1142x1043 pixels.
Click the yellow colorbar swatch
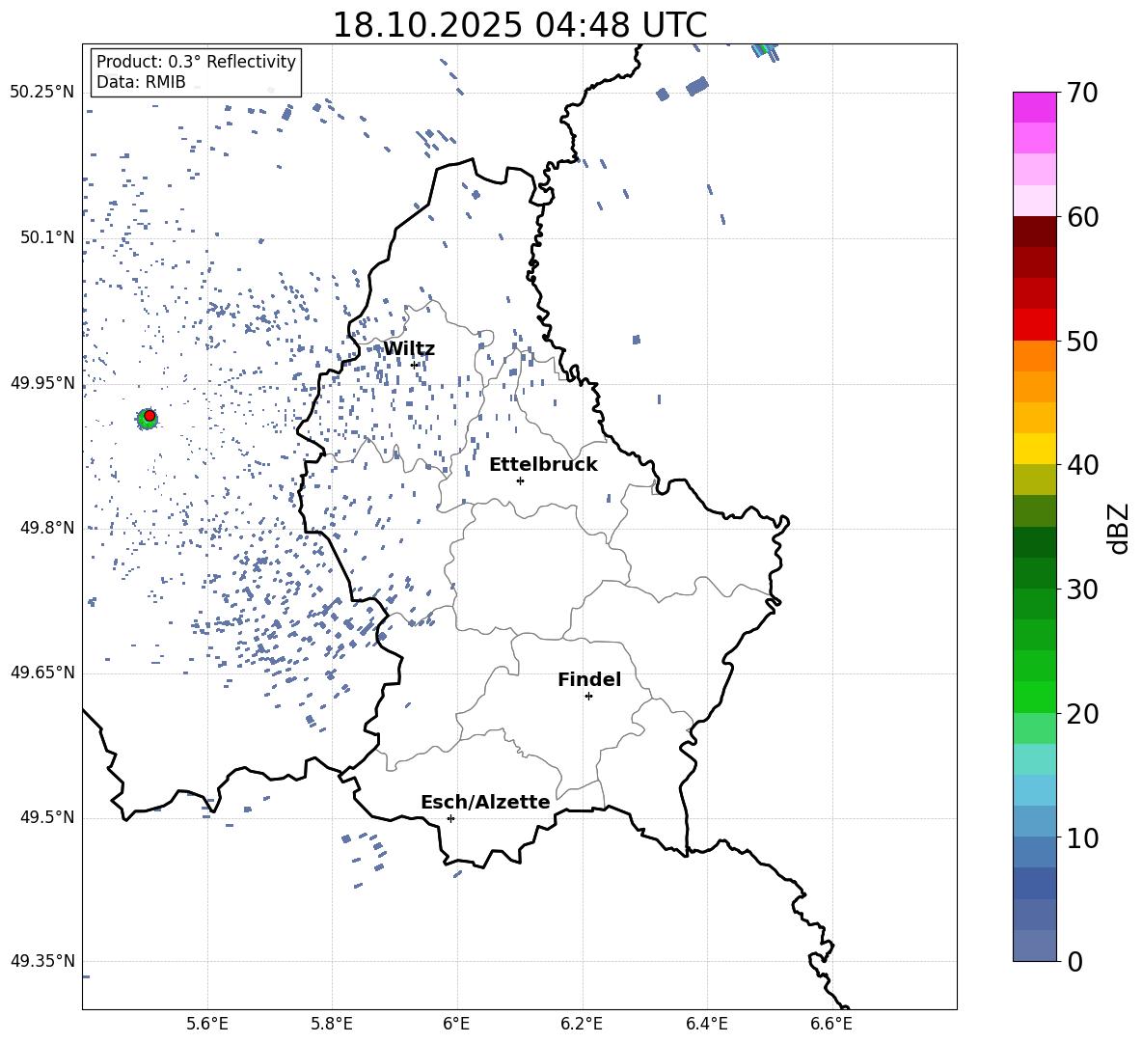[1035, 449]
